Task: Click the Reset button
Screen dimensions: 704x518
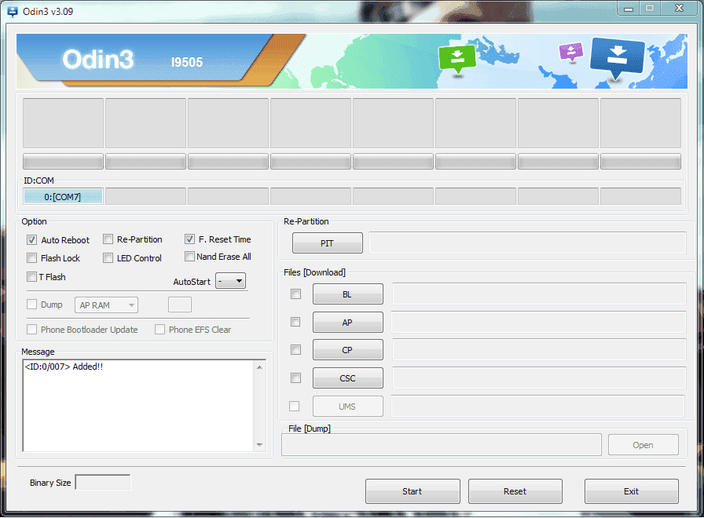Action: coord(515,491)
